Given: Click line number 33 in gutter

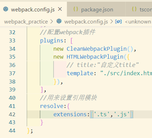Looking at the screenshot, I should [x=12, y=41].
